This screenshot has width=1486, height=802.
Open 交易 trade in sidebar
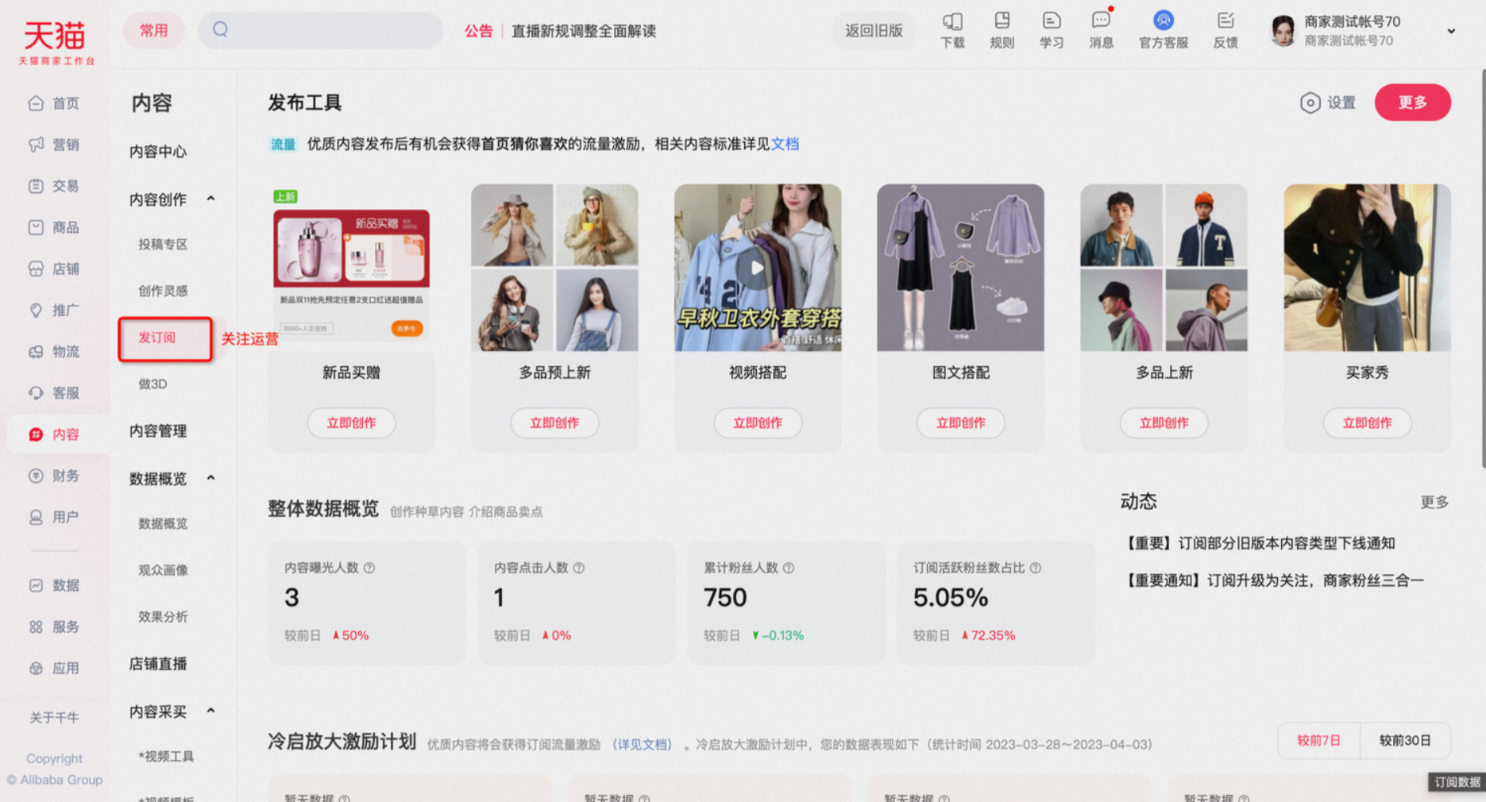[54, 186]
